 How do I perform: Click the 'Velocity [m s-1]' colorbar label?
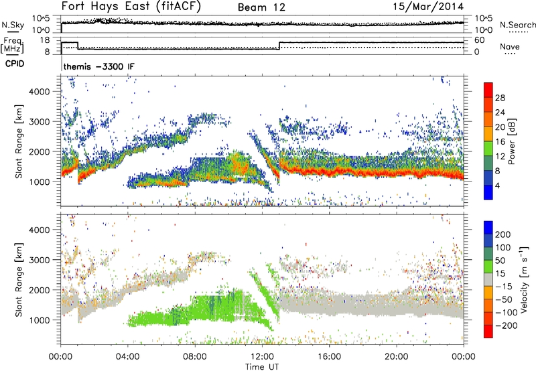(x=523, y=279)
